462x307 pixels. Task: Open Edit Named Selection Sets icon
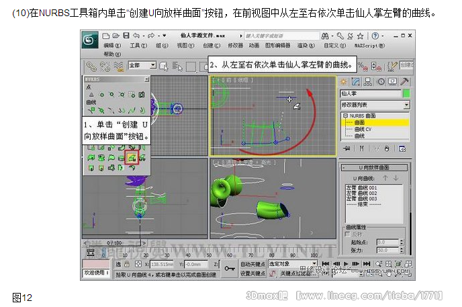click(392, 67)
